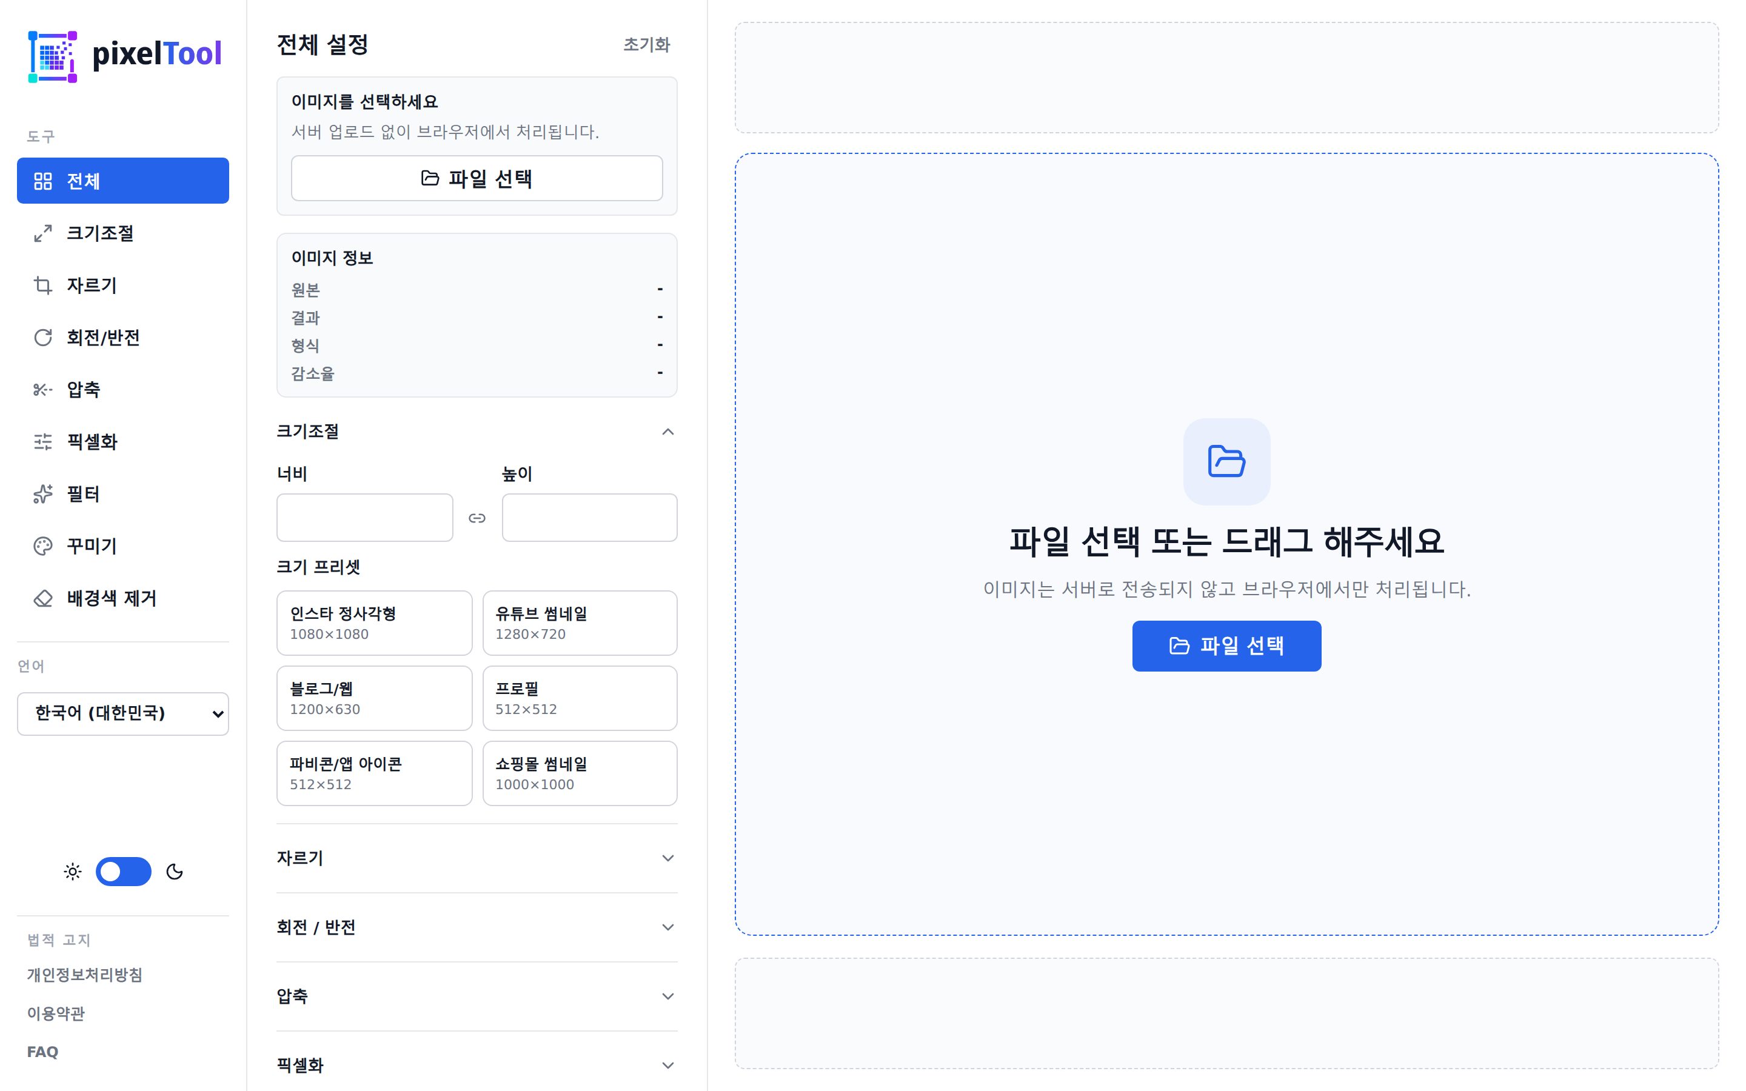Choose the 유튜브 썸네일 1280×720 preset
The height and width of the screenshot is (1091, 1746).
tap(580, 624)
